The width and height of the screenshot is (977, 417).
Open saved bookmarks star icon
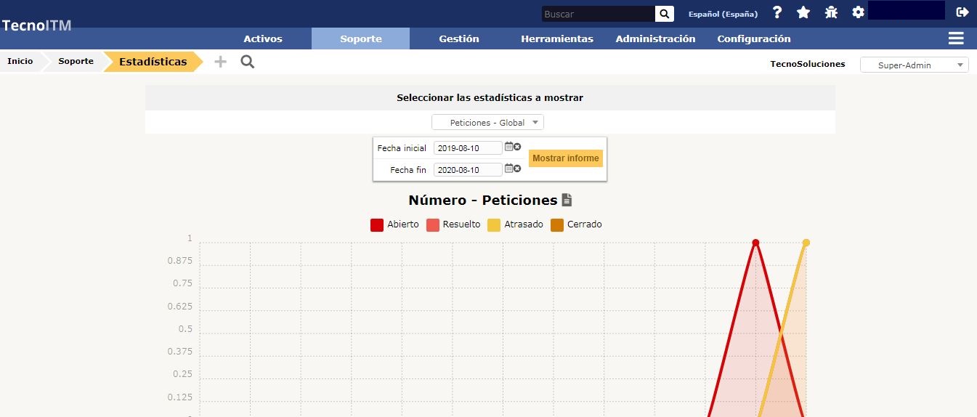coord(803,12)
